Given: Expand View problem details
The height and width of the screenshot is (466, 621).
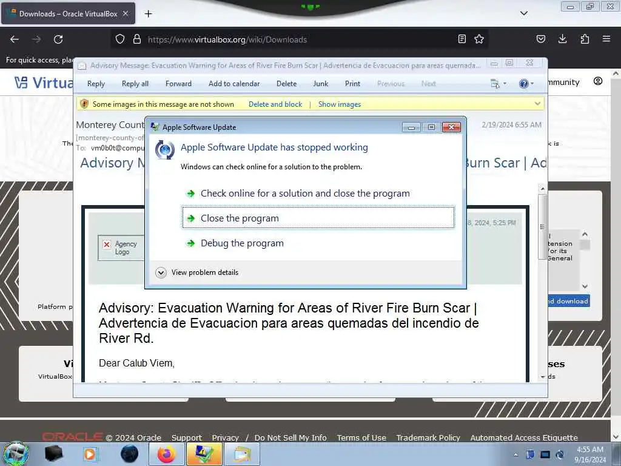Looking at the screenshot, I should pos(197,272).
